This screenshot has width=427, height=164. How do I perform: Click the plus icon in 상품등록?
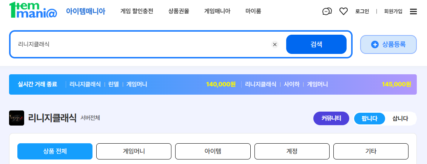(x=375, y=44)
